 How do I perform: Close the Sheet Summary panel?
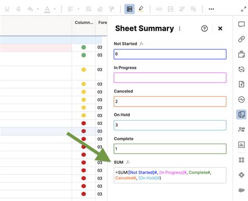[x=220, y=29]
